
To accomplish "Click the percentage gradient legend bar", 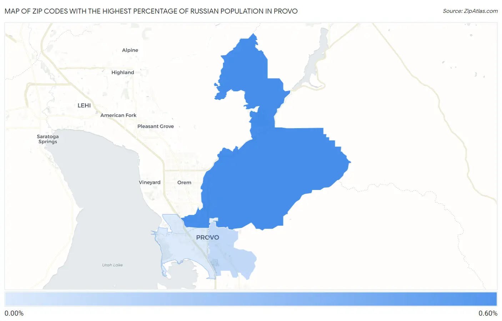I will 251,299.
